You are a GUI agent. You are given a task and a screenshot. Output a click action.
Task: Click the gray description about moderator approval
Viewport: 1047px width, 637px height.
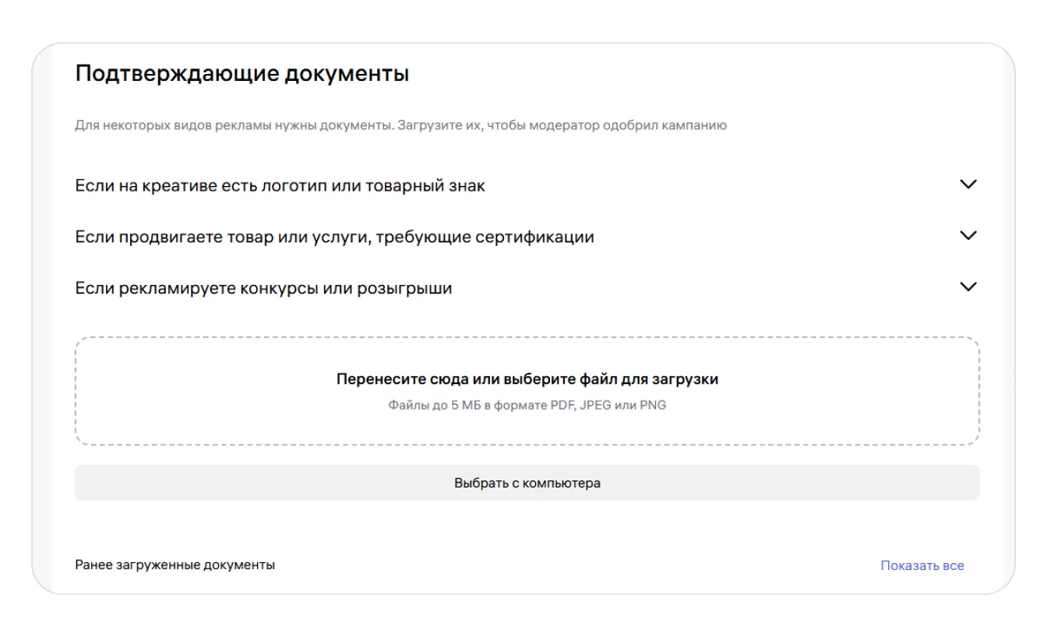400,125
